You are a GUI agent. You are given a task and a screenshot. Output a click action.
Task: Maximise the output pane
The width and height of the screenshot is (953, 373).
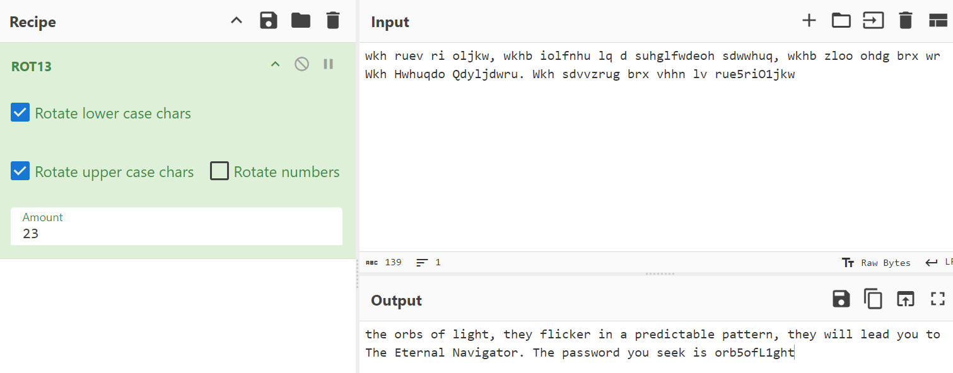pyautogui.click(x=938, y=299)
